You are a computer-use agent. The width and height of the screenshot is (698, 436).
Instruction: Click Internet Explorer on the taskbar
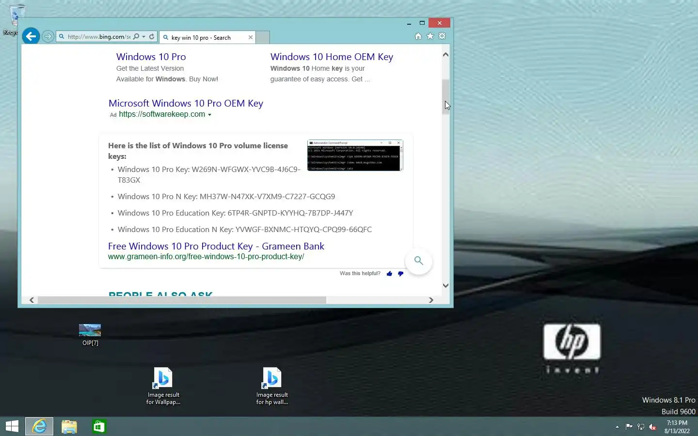[x=39, y=426]
